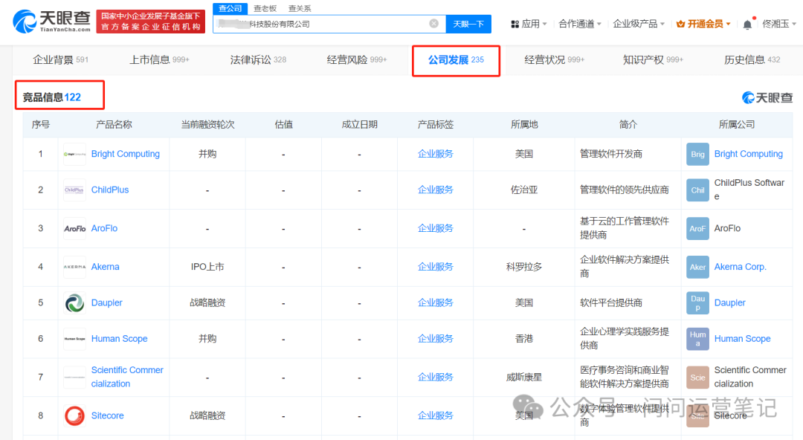Open the 历史信息 tab

(752, 60)
